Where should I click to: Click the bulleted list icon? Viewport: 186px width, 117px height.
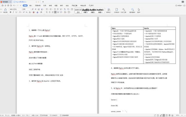coord(47,9)
